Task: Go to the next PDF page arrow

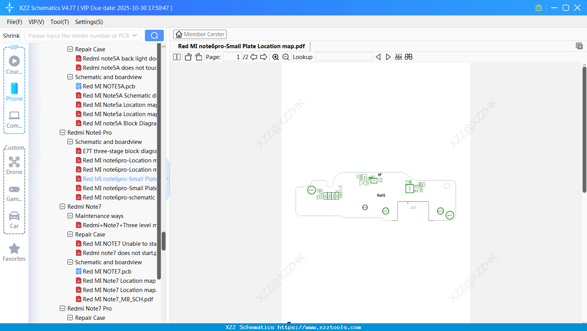Action: [264, 57]
